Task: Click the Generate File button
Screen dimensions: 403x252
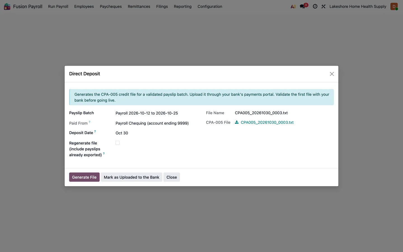Action: click(84, 177)
